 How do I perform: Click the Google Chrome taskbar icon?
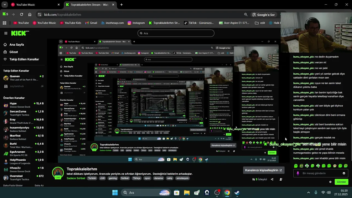pyautogui.click(x=227, y=193)
